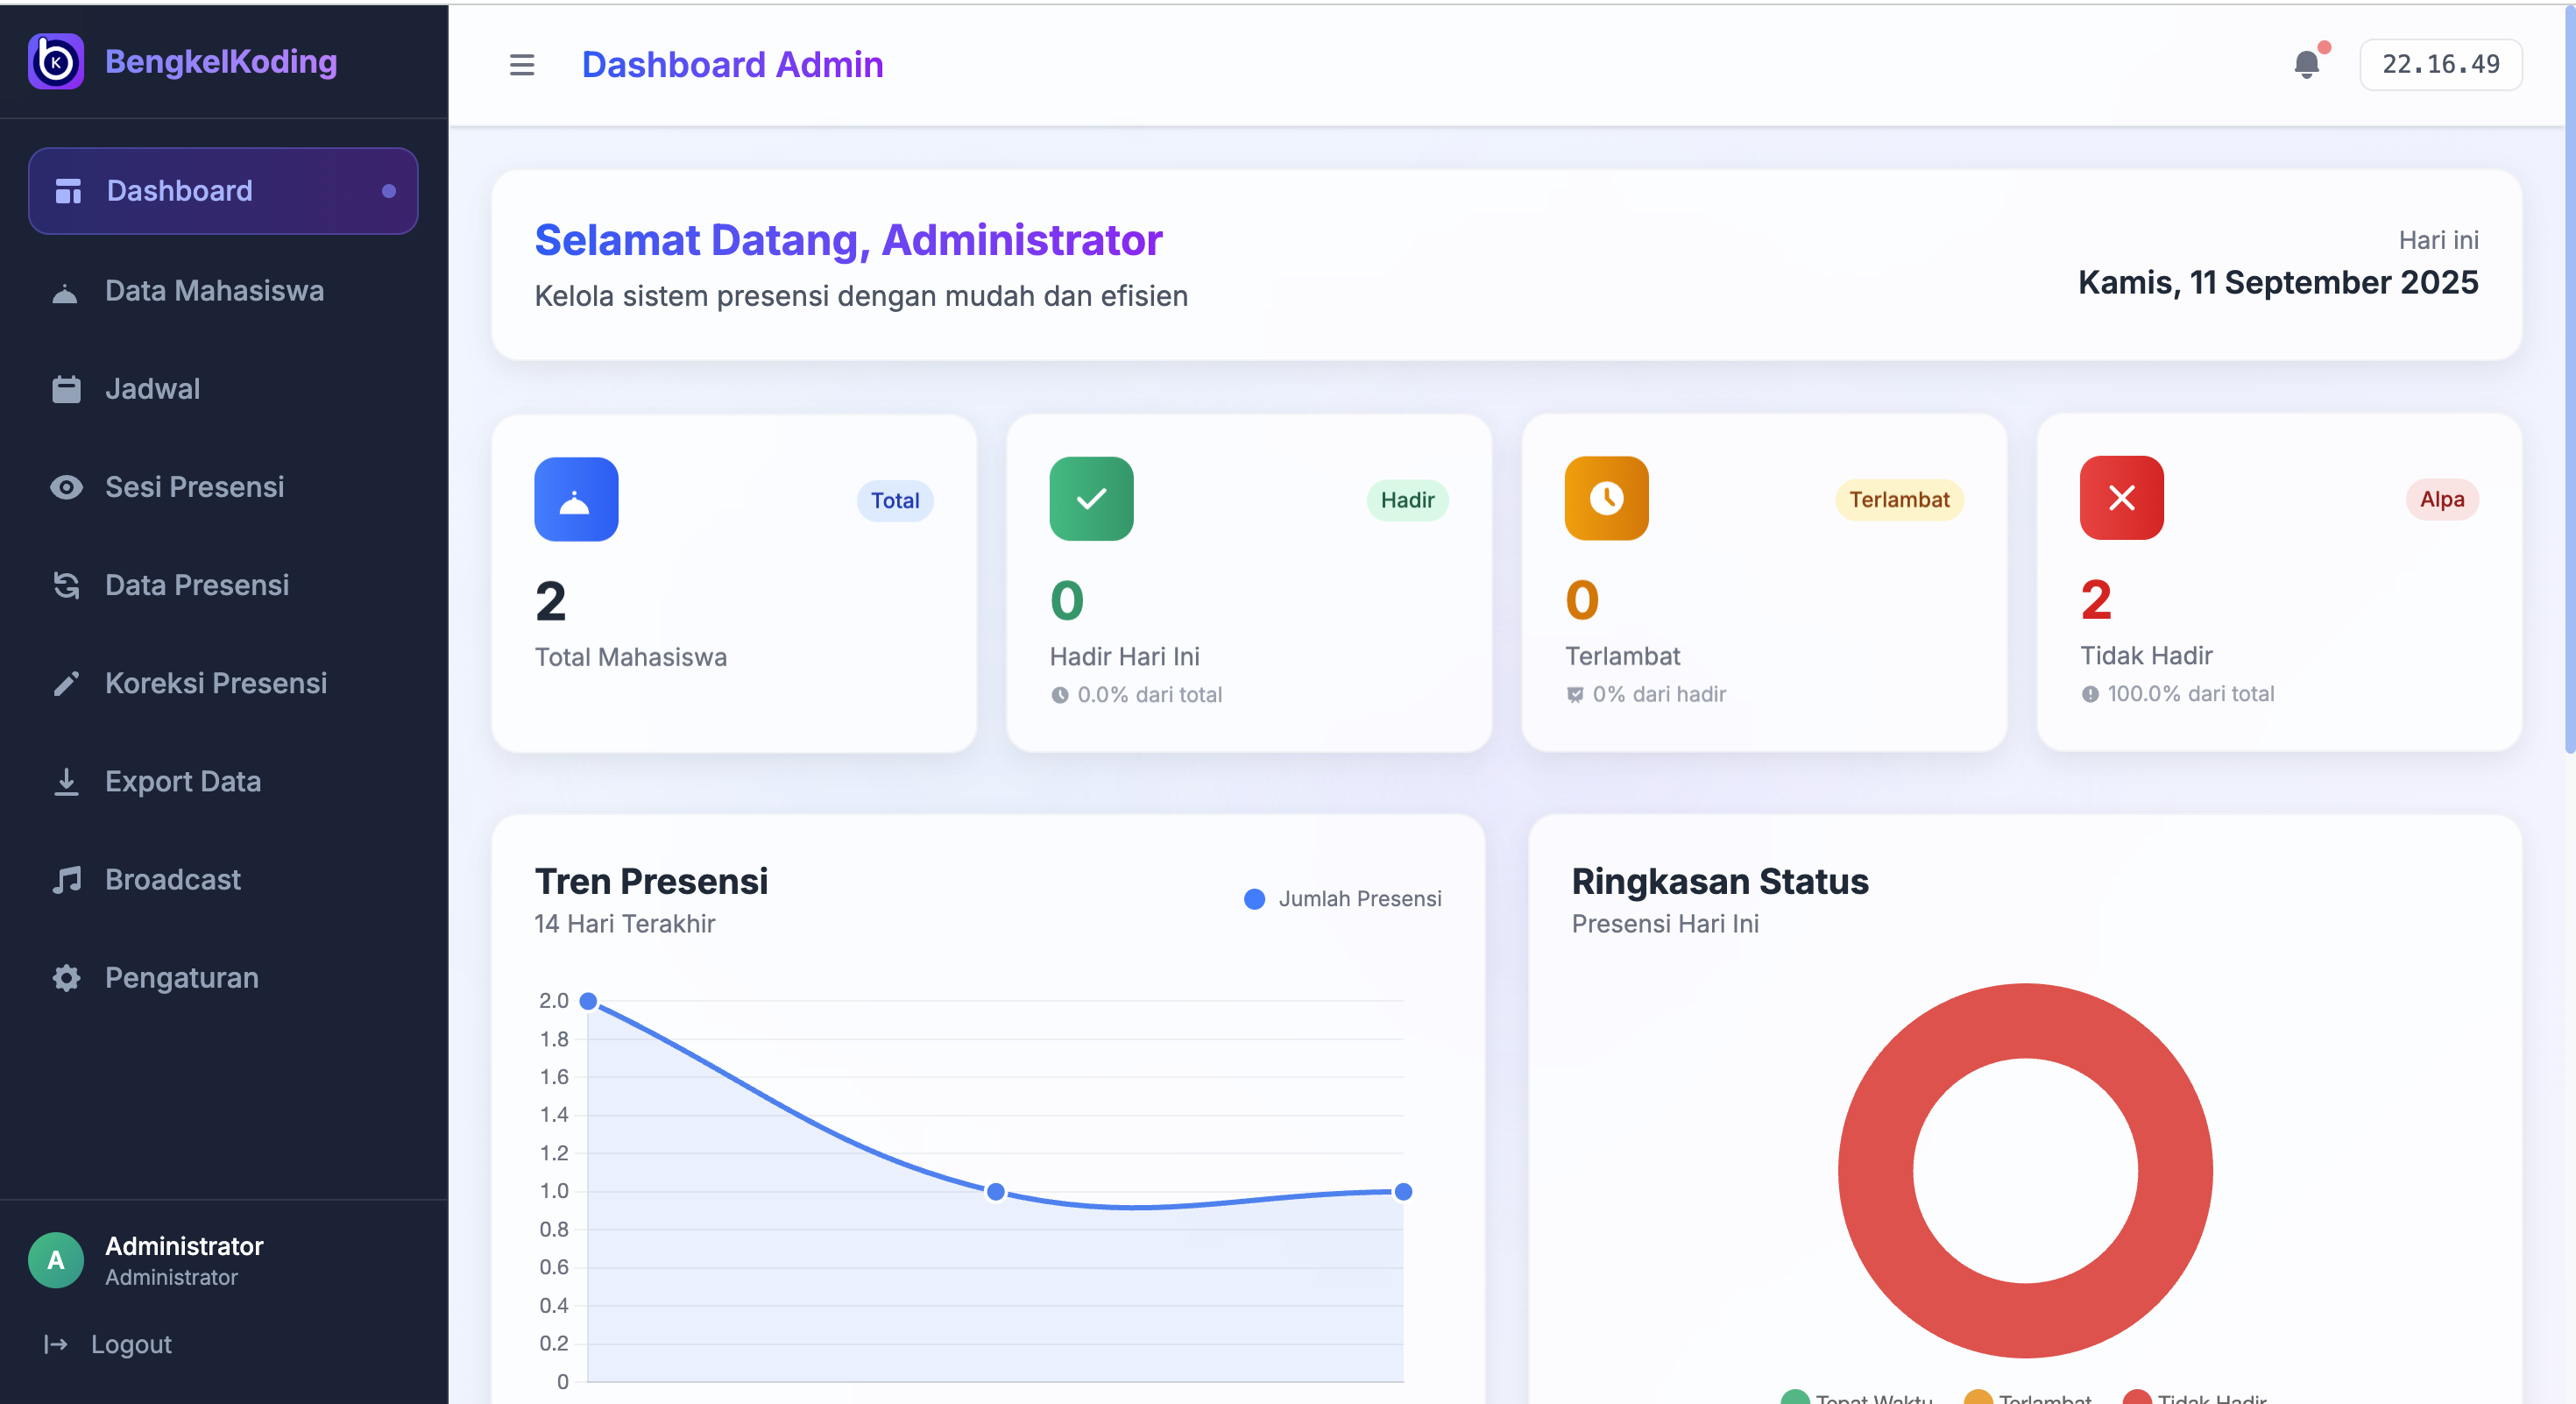Viewport: 2576px width, 1404px height.
Task: Click green checkmark Hadir icon
Action: point(1090,498)
